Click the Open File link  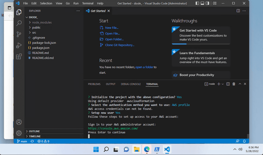click(112, 34)
